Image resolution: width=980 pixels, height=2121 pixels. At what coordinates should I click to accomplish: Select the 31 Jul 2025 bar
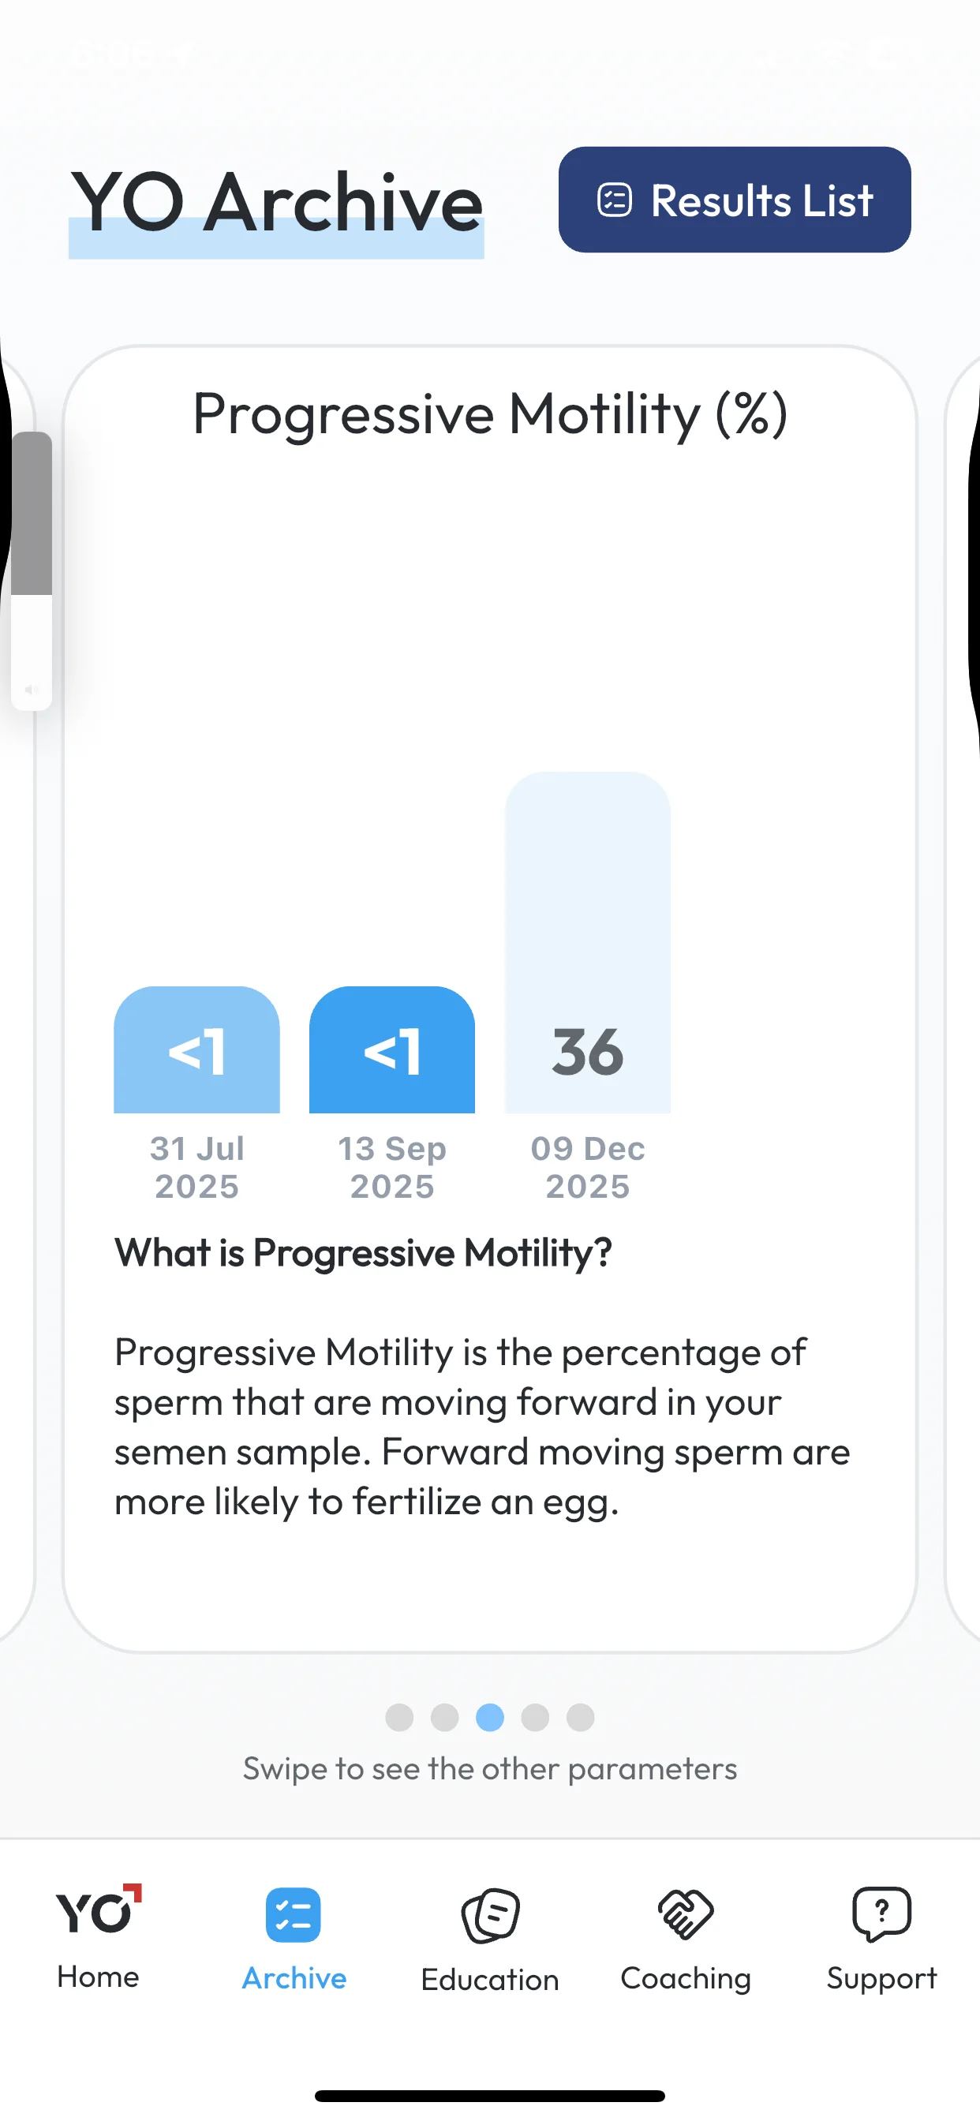[196, 1049]
